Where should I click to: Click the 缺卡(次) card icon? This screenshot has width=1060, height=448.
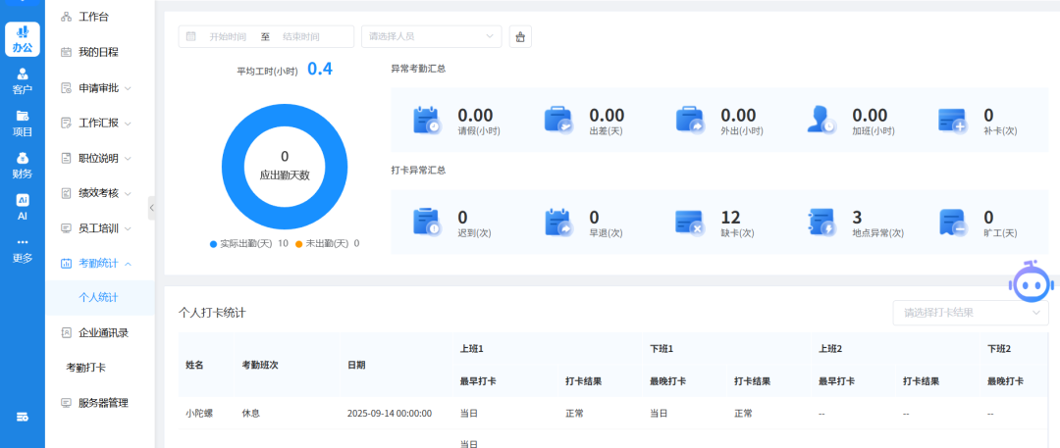(x=690, y=223)
